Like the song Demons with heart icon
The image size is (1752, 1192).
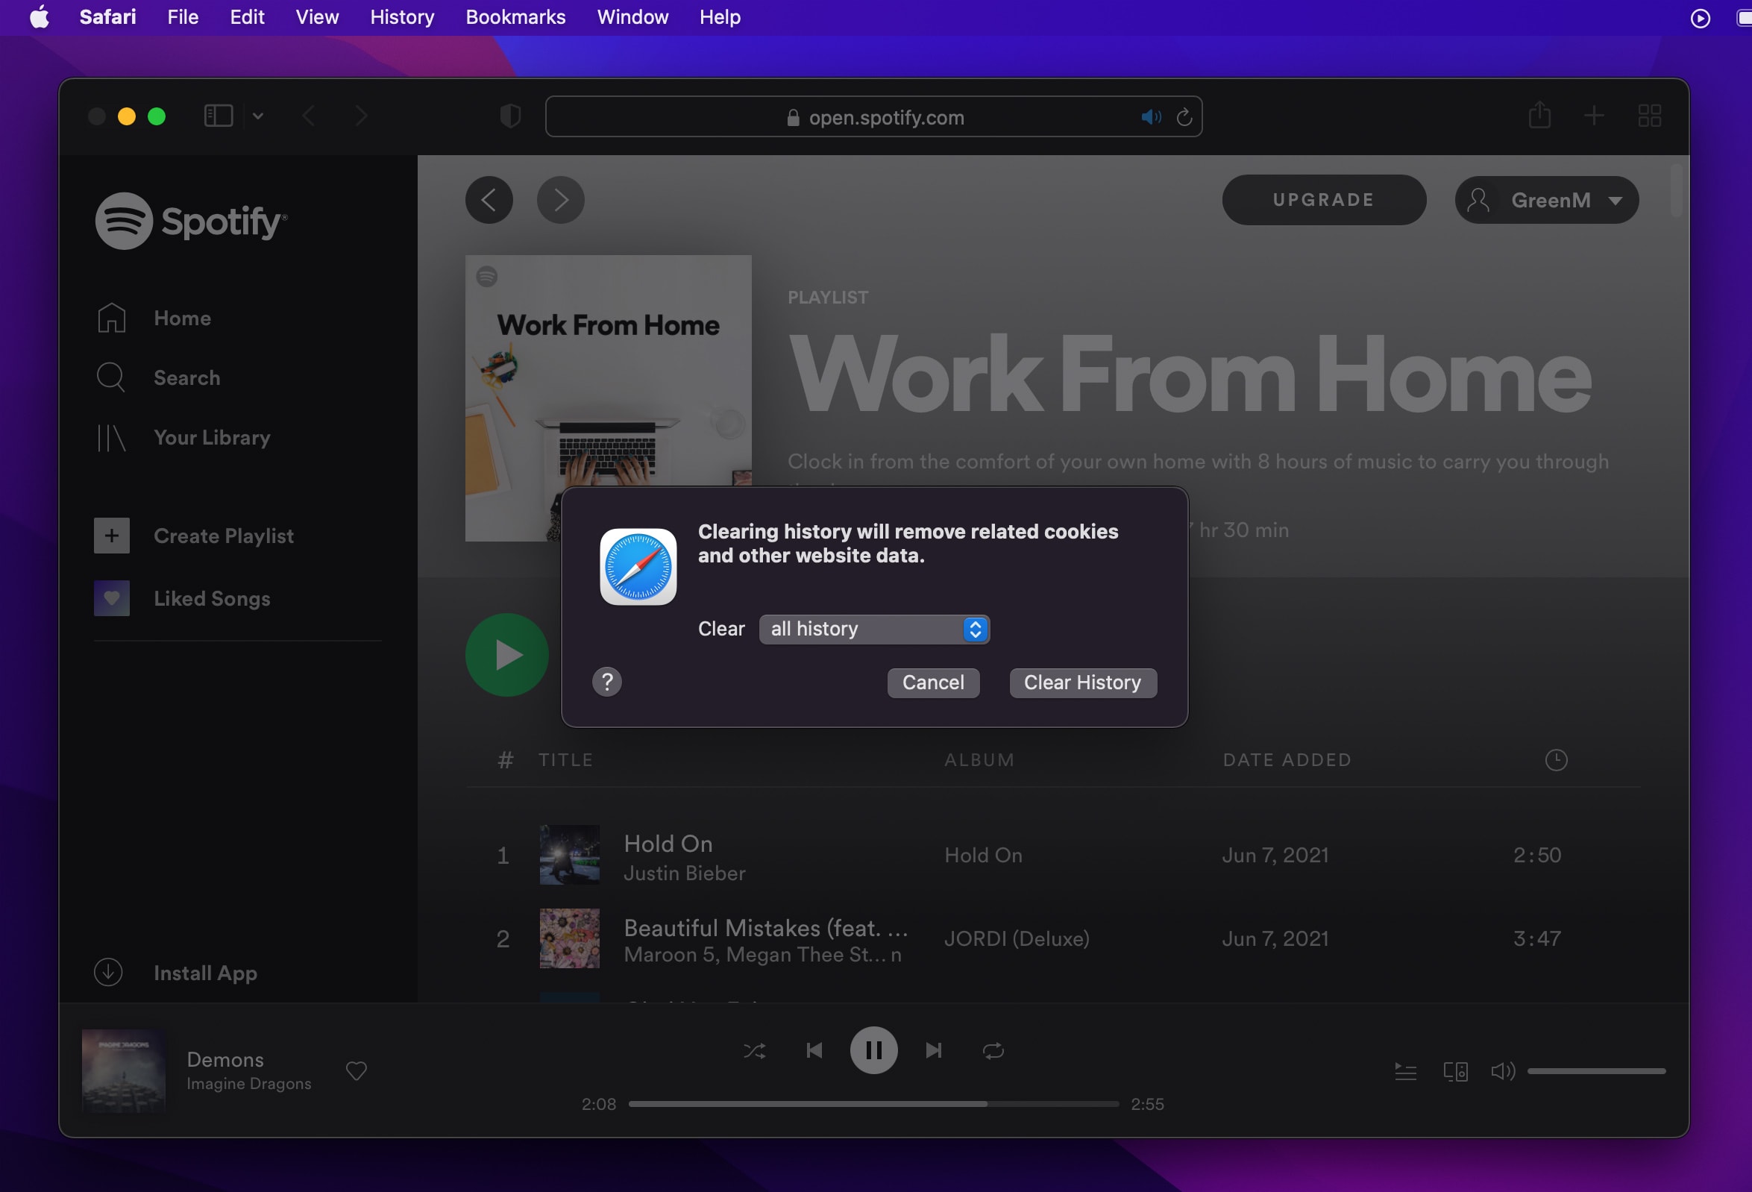[x=356, y=1070]
